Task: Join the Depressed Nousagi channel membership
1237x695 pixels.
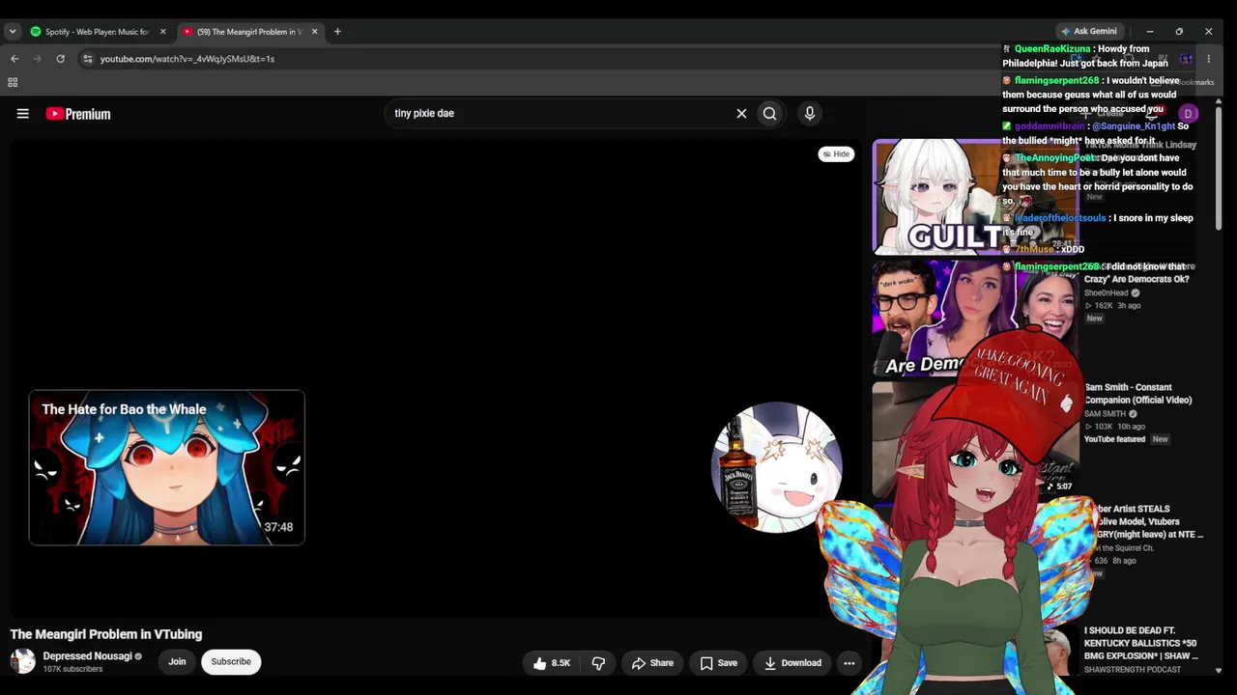Action: (x=177, y=661)
